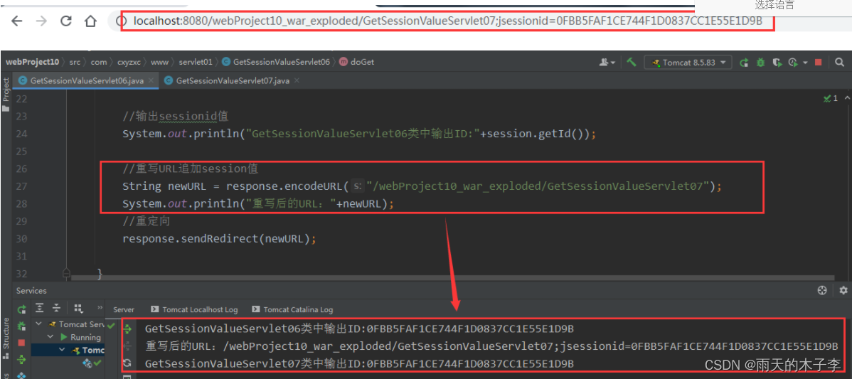Click the webProject10 breadcrumb

click(32, 62)
